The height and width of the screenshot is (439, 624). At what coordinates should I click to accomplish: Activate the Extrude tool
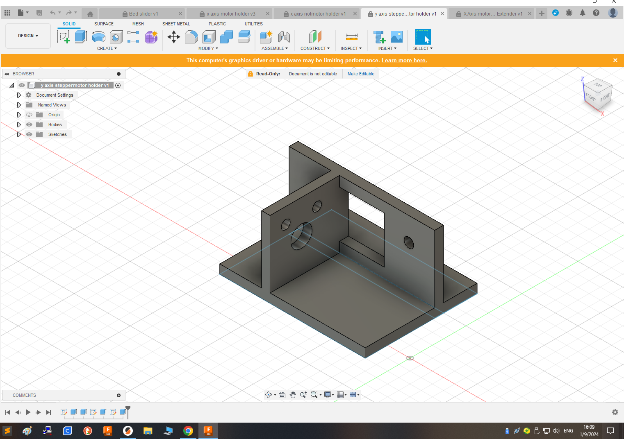(x=80, y=37)
